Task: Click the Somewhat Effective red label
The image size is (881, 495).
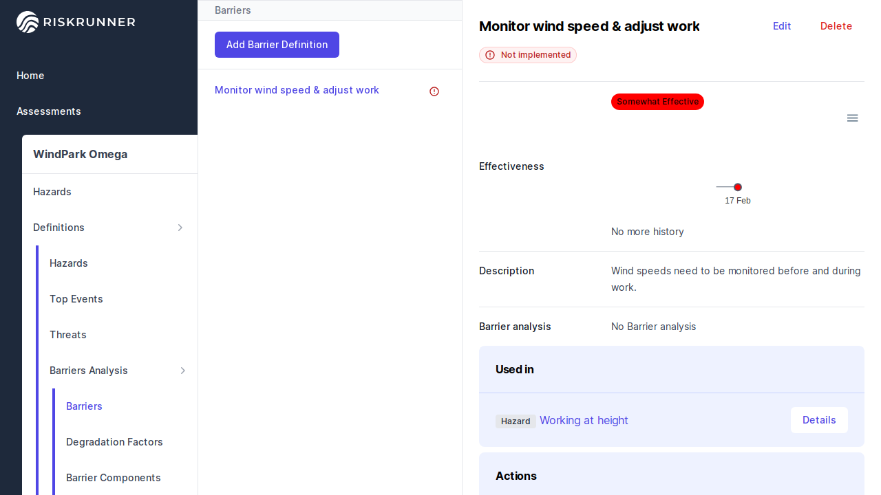Action: pos(657,102)
